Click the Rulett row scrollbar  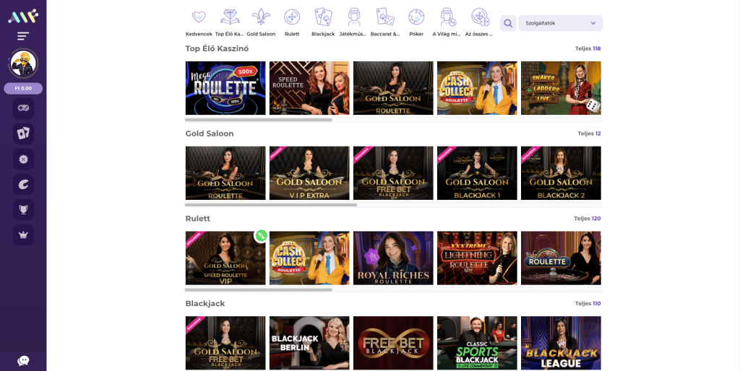(x=259, y=289)
